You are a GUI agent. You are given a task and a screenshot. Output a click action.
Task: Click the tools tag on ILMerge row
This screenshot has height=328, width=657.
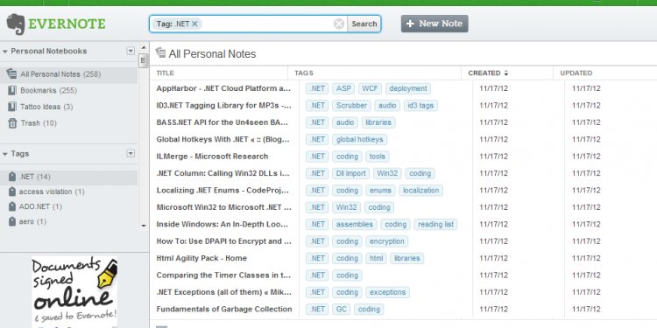point(377,157)
